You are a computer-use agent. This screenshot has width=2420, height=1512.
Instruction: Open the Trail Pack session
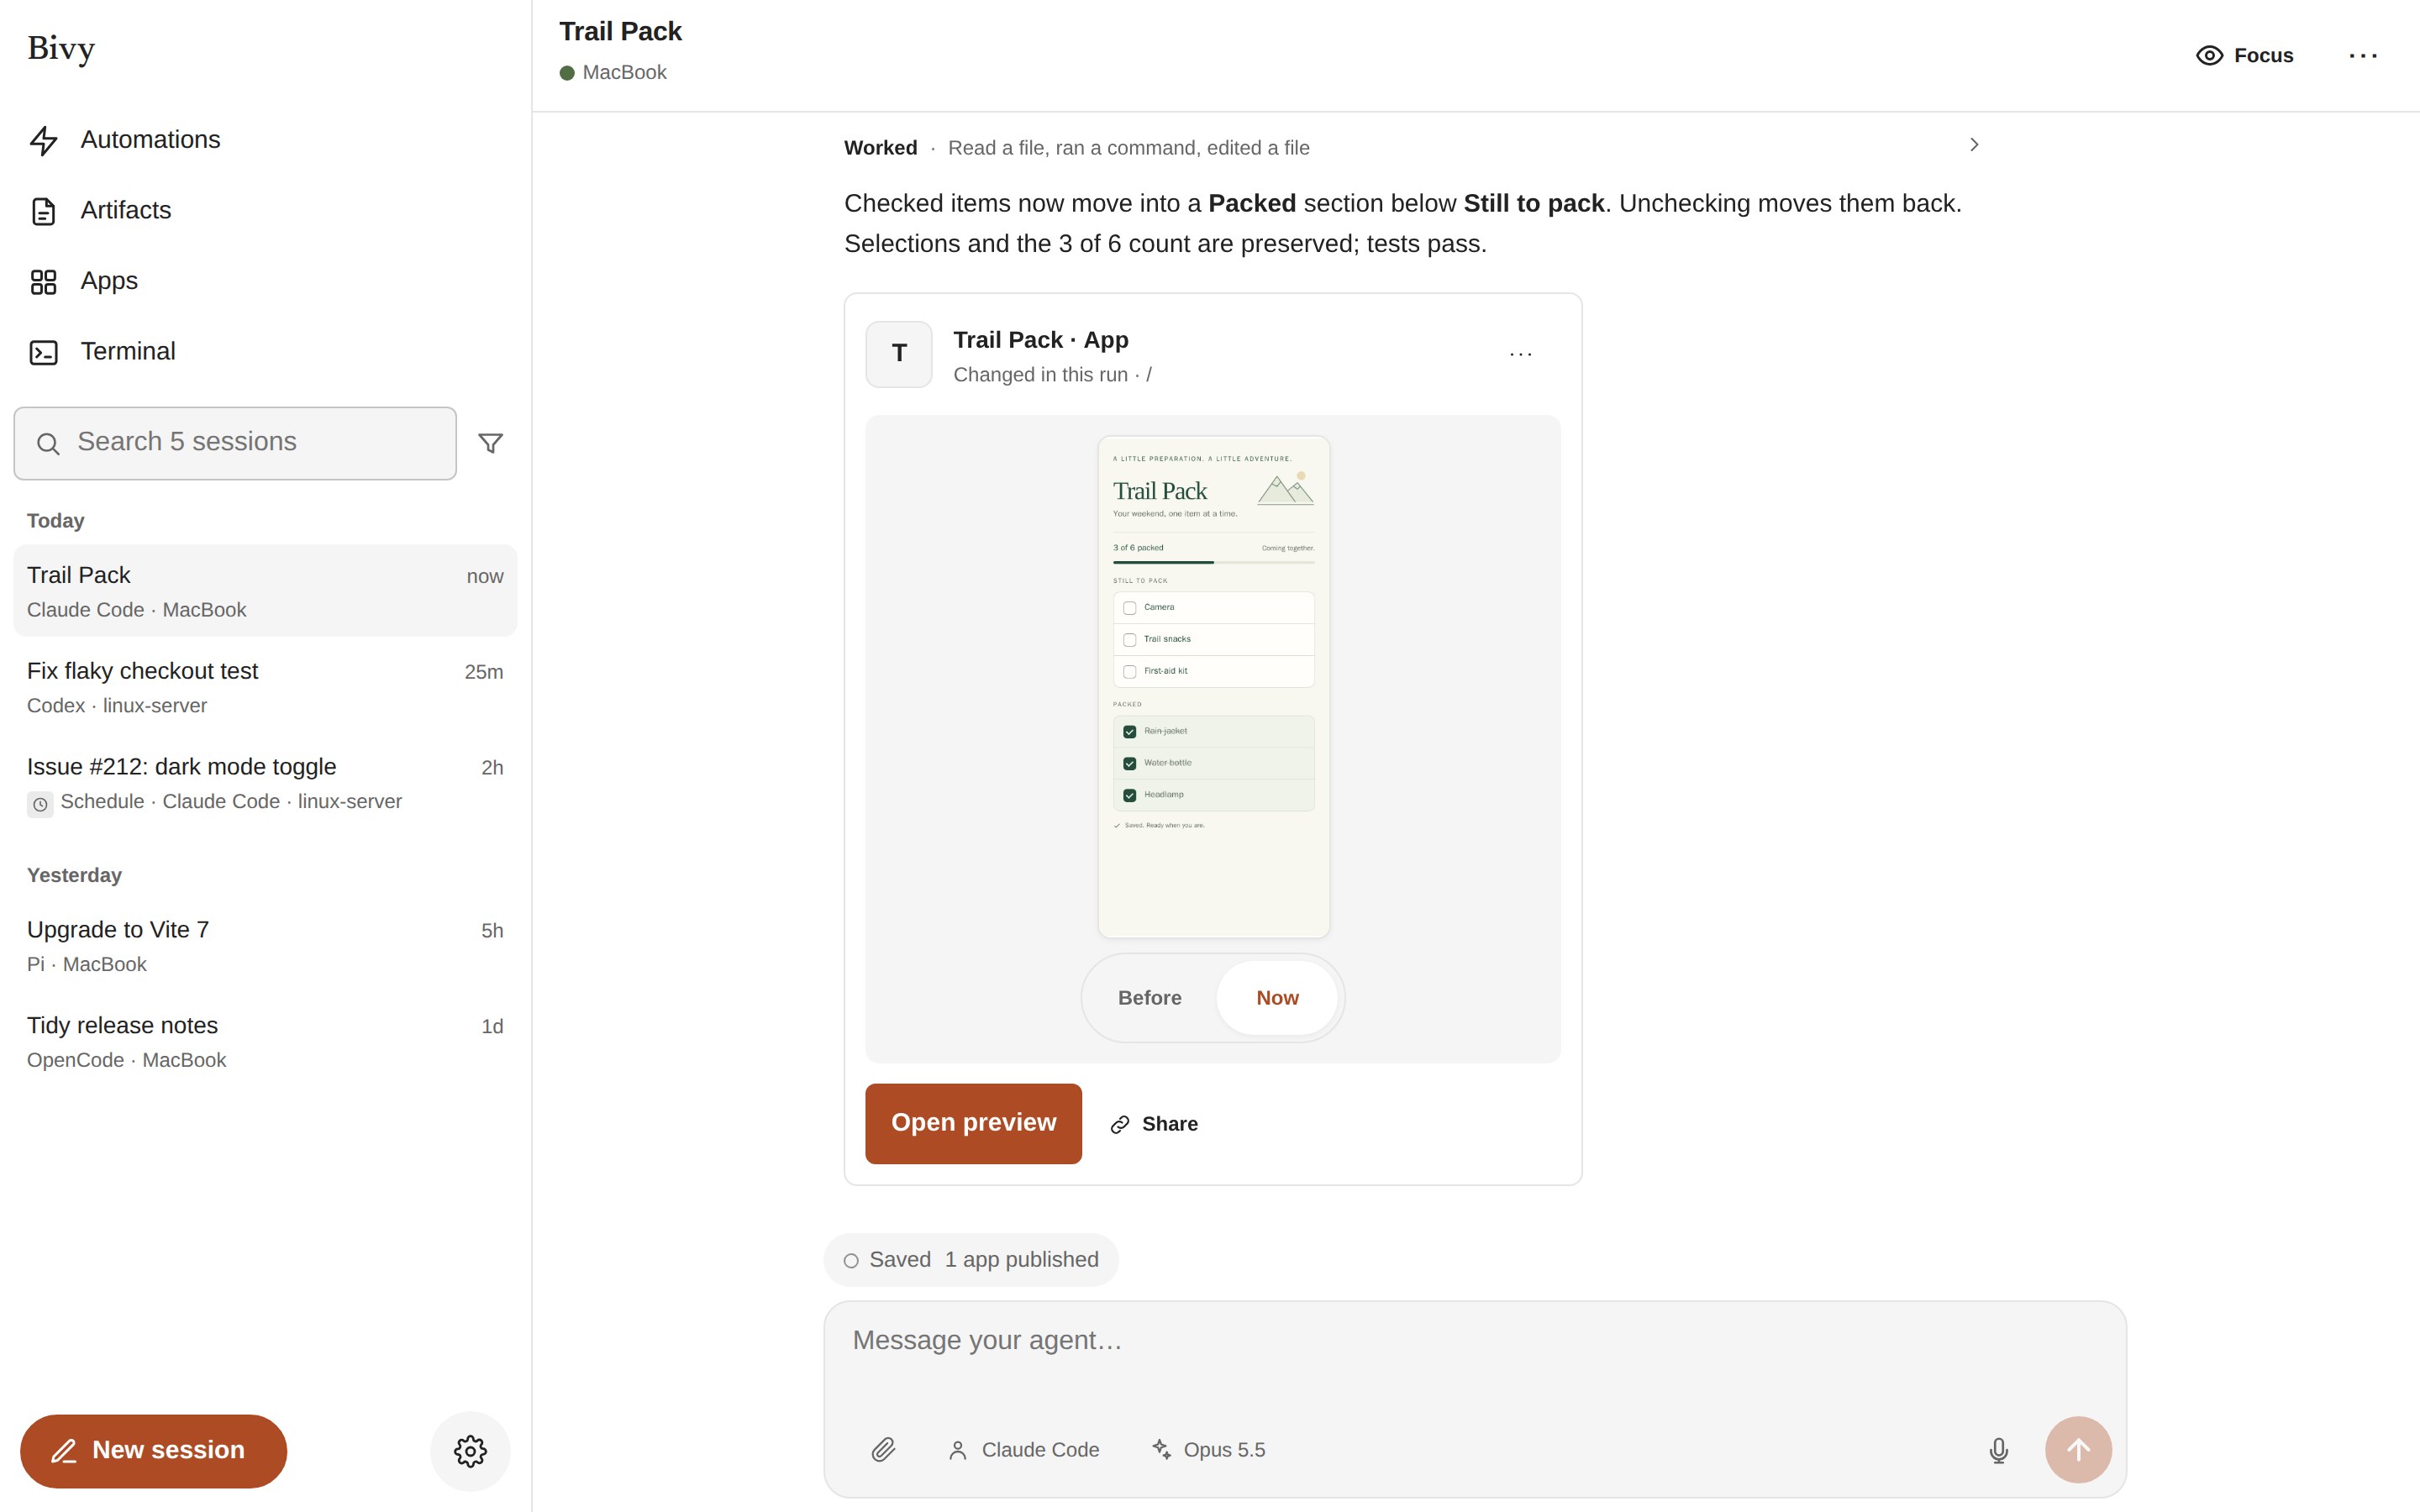pyautogui.click(x=265, y=591)
